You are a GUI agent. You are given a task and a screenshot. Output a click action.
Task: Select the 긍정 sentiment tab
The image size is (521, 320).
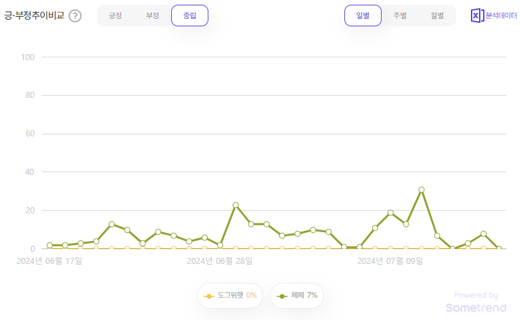[115, 16]
